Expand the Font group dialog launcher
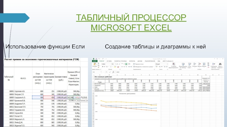 [120, 69]
